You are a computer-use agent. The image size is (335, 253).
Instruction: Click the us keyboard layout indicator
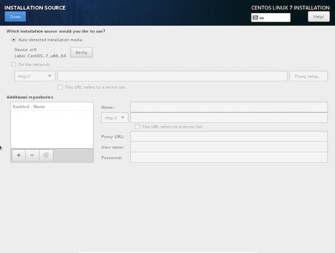pos(271,18)
